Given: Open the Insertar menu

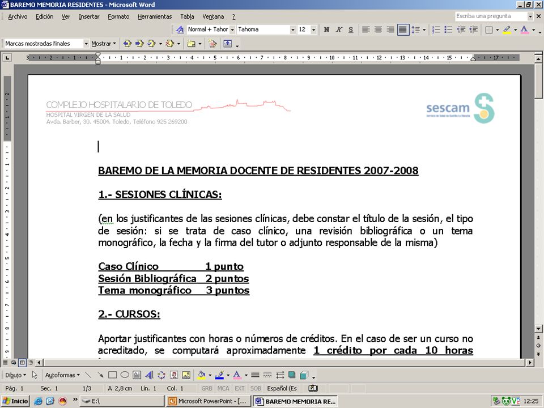Looking at the screenshot, I should point(89,16).
